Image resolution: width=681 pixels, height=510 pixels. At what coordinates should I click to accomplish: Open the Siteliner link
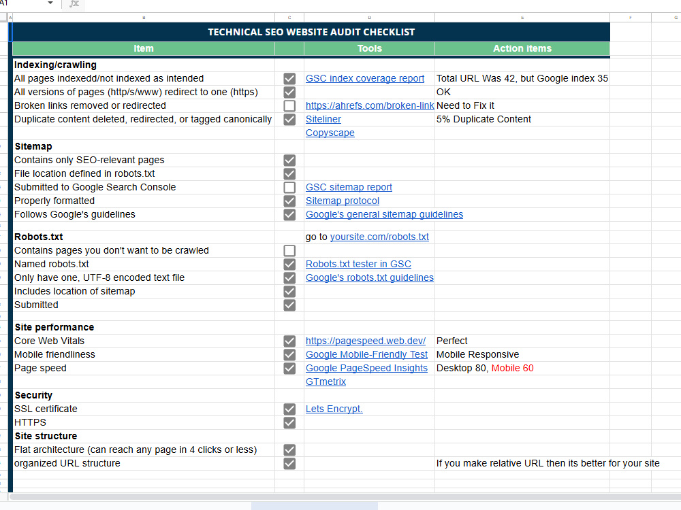click(323, 119)
